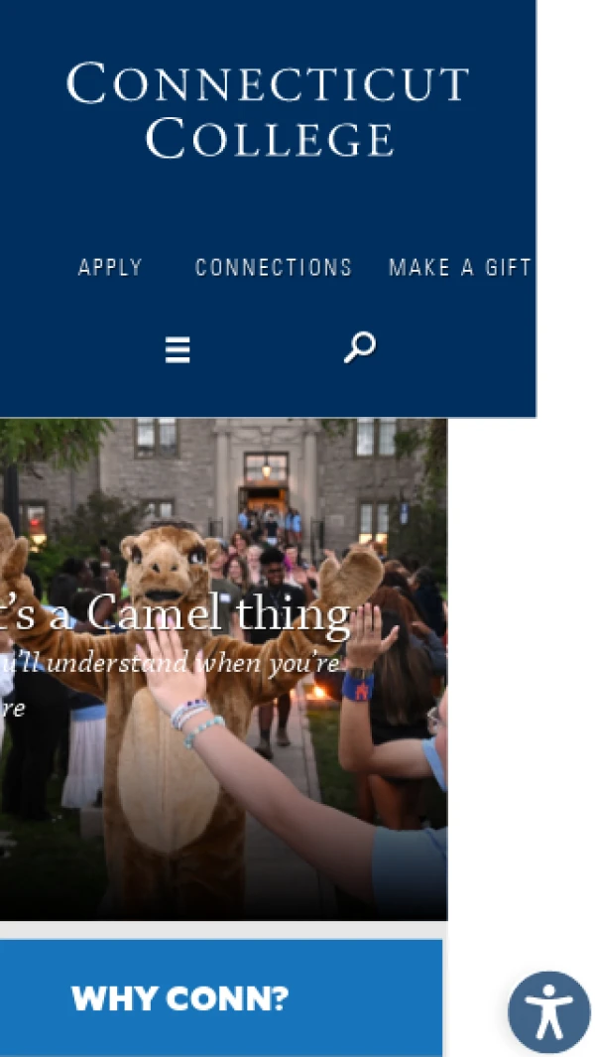Select the MAKE A GIFT link
The image size is (595, 1057).
pos(460,268)
